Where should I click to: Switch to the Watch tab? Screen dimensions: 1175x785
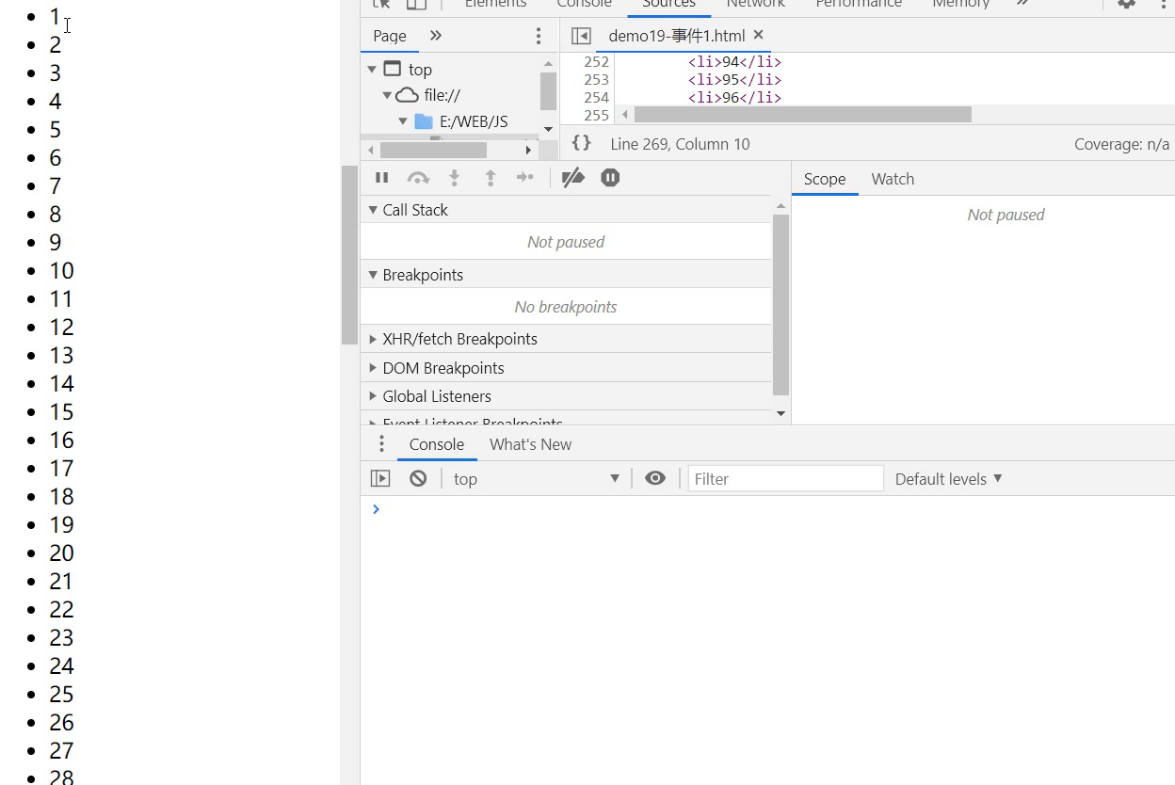coord(893,179)
